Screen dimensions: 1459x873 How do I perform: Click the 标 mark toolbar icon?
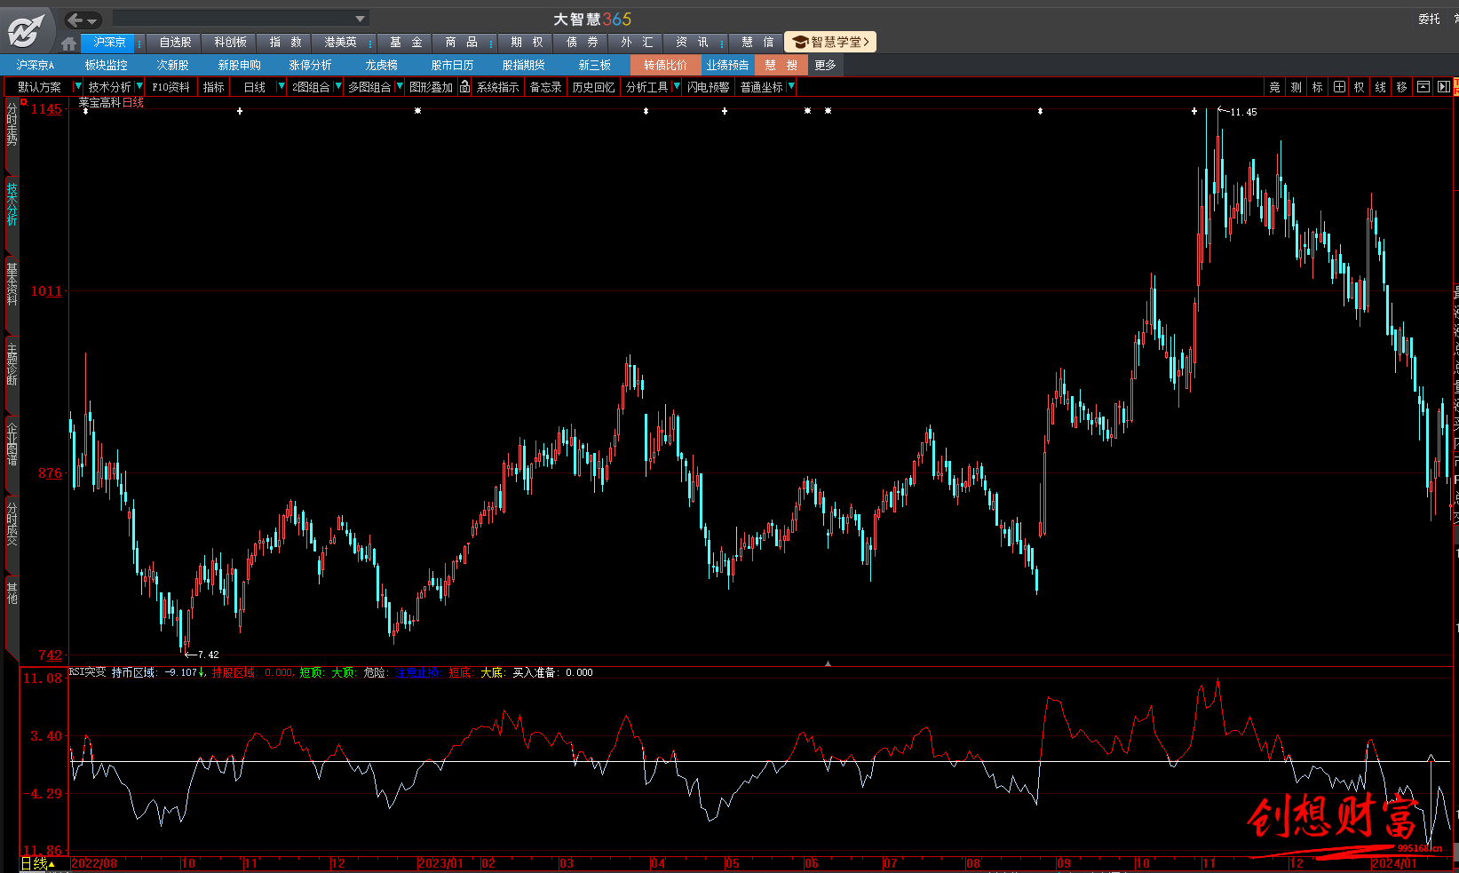click(1317, 87)
